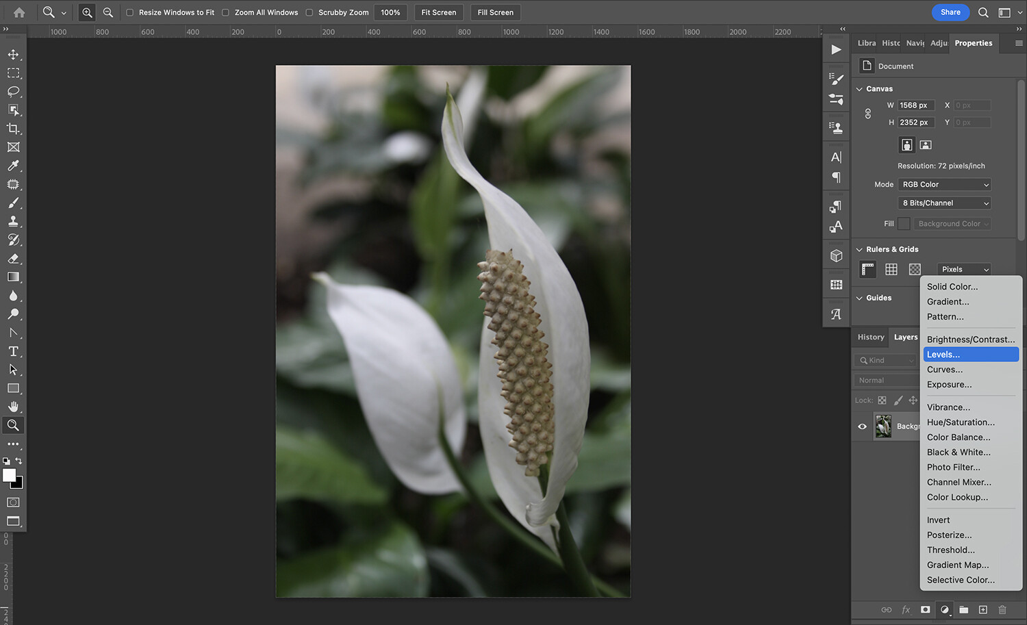The width and height of the screenshot is (1027, 625).
Task: Click the Fit Screen button
Action: 438,12
